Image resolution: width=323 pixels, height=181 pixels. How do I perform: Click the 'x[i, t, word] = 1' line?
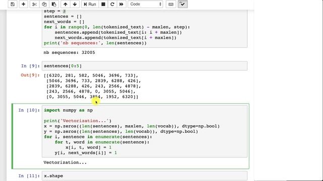tap(89, 147)
